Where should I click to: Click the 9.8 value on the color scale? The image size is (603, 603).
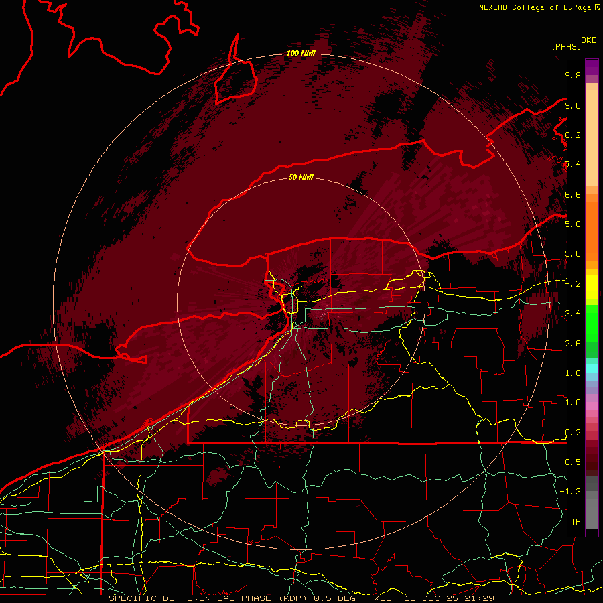(x=573, y=75)
